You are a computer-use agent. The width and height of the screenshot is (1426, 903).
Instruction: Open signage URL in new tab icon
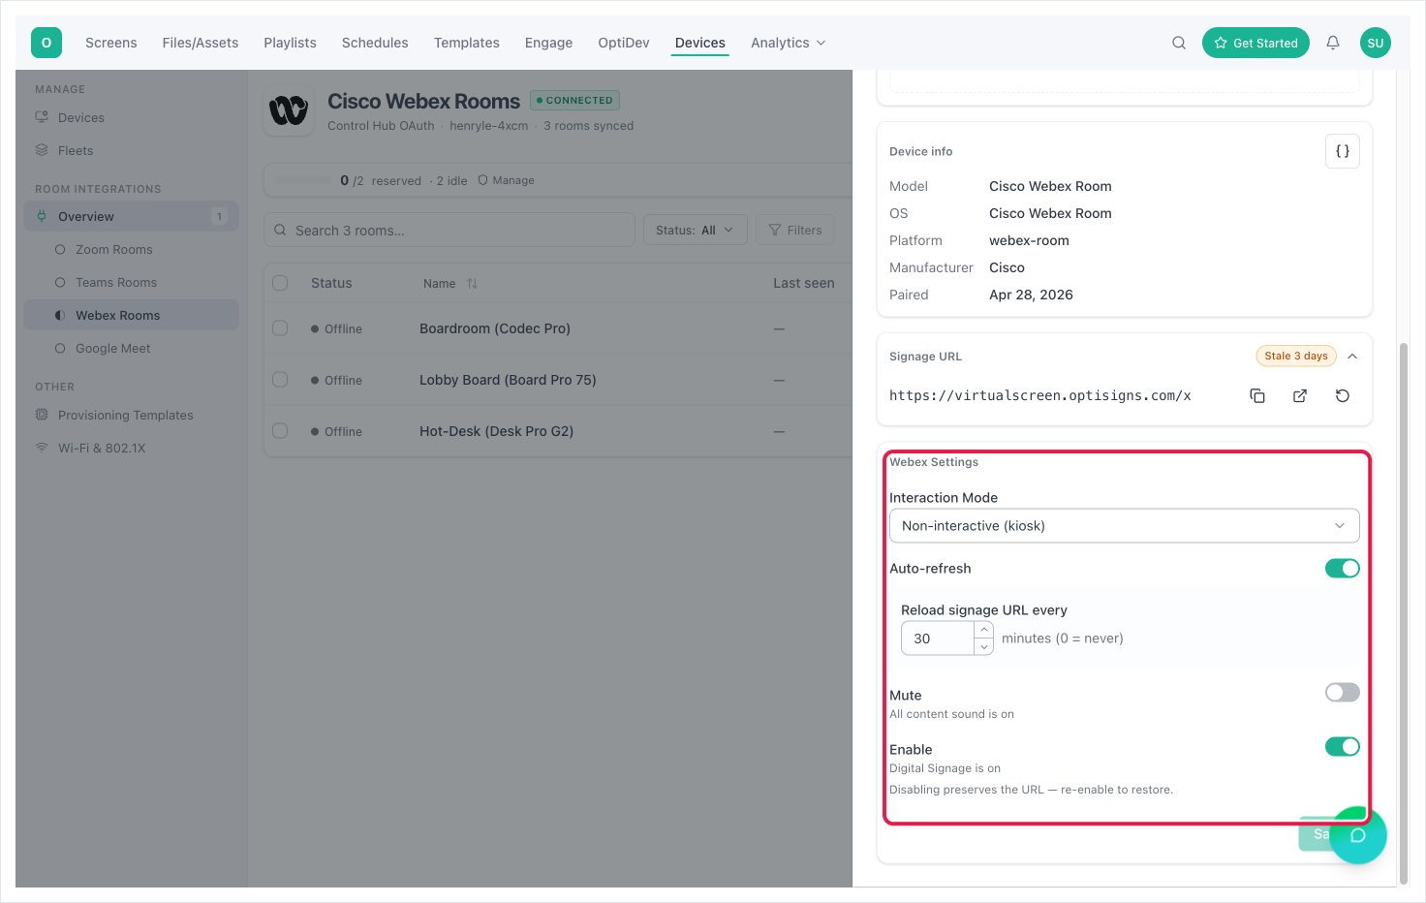[1300, 395]
